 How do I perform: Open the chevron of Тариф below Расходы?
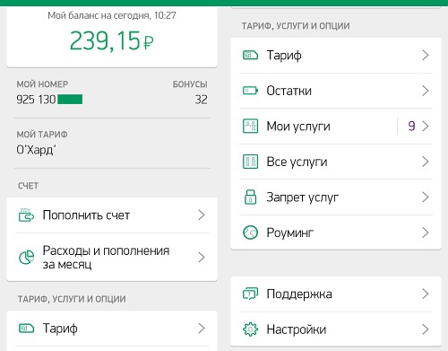(202, 329)
